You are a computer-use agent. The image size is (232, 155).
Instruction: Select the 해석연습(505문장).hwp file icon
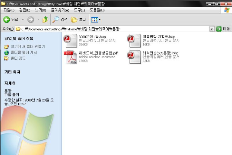(134, 57)
